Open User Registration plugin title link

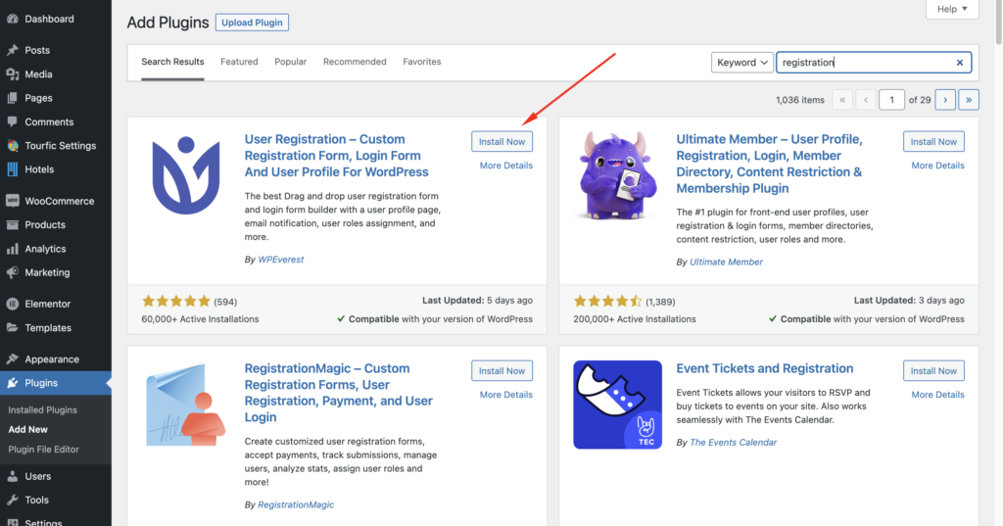pos(337,156)
